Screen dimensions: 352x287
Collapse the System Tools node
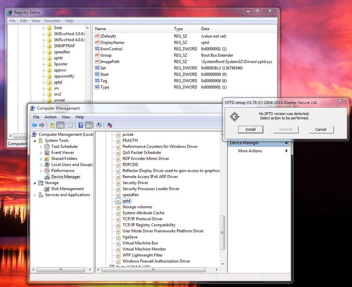pyautogui.click(x=35, y=140)
